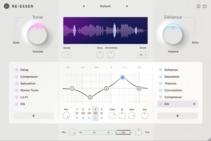Toggle the plugin power button
Screen dimensions: 211x141
[205, 6]
